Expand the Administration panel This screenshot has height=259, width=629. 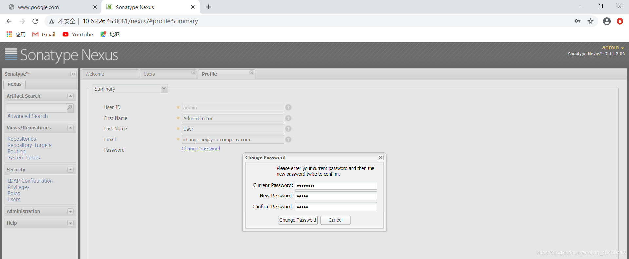coord(70,212)
